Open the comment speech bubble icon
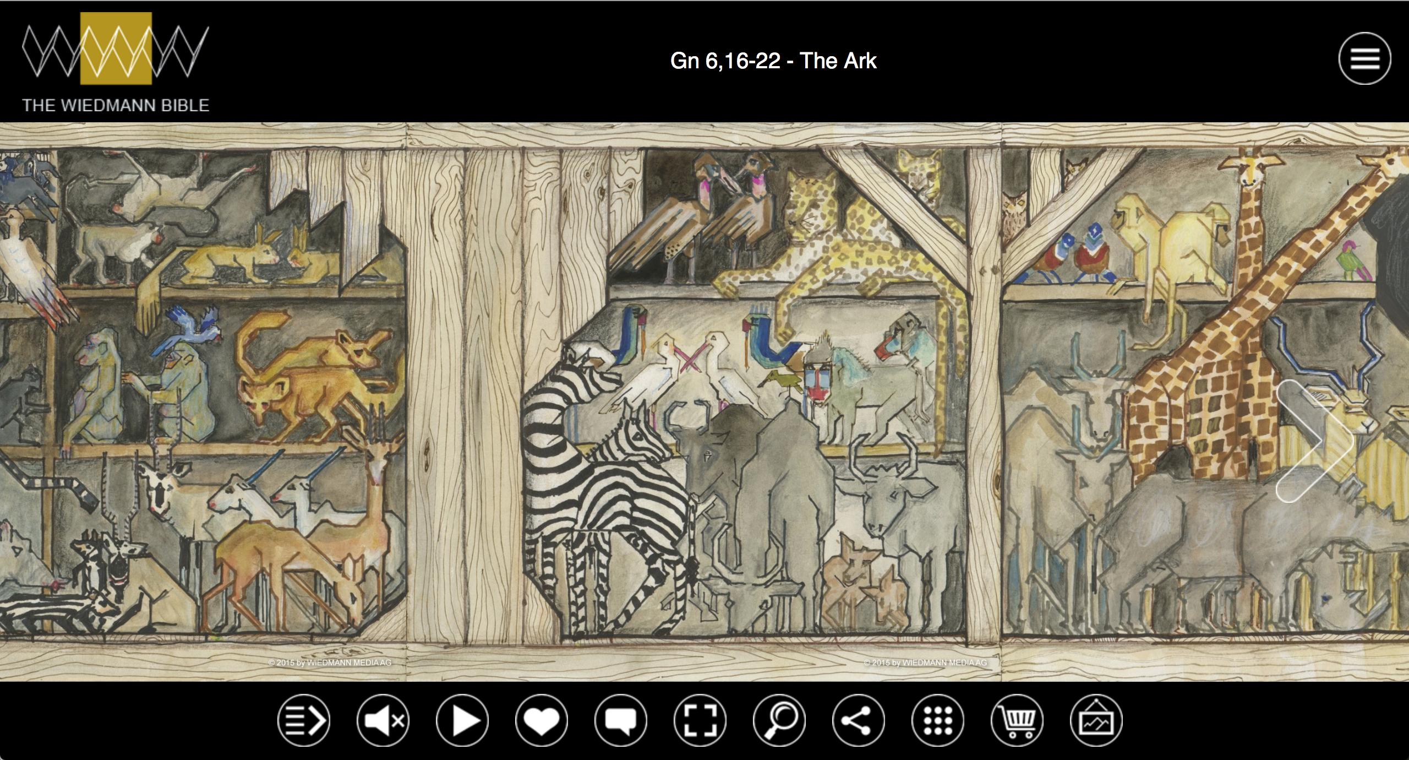Viewport: 1409px width, 760px height. 621,720
